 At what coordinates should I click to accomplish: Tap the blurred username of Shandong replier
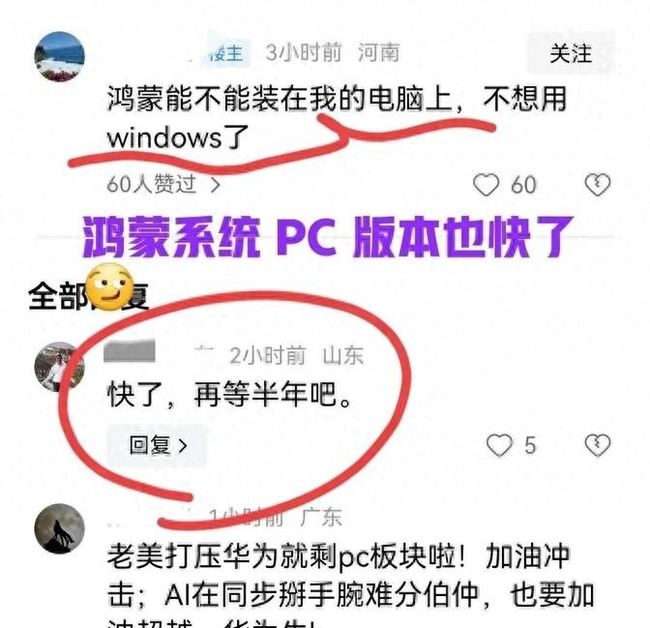[x=130, y=351]
